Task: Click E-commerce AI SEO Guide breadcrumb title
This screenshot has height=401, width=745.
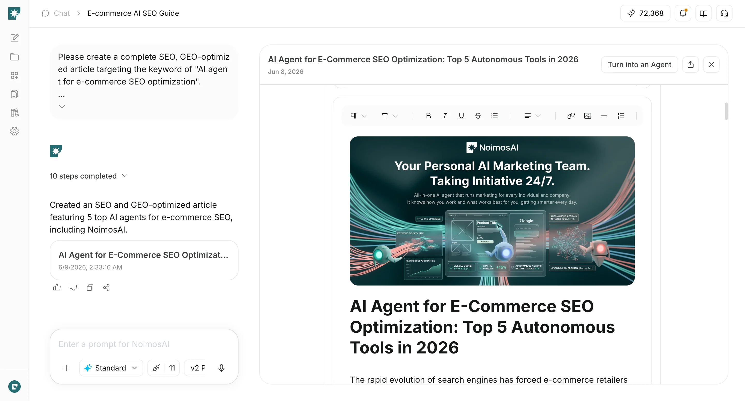Action: click(x=133, y=13)
